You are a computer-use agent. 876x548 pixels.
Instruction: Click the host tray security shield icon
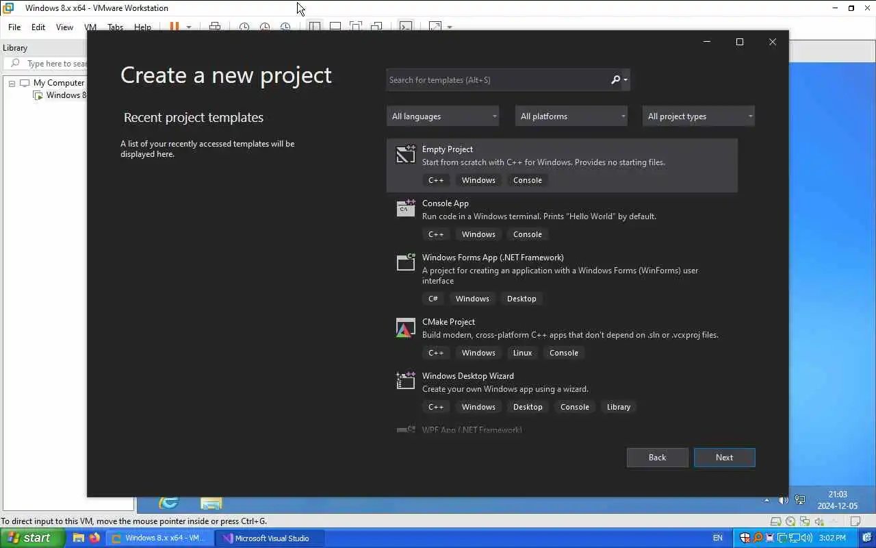tap(745, 538)
